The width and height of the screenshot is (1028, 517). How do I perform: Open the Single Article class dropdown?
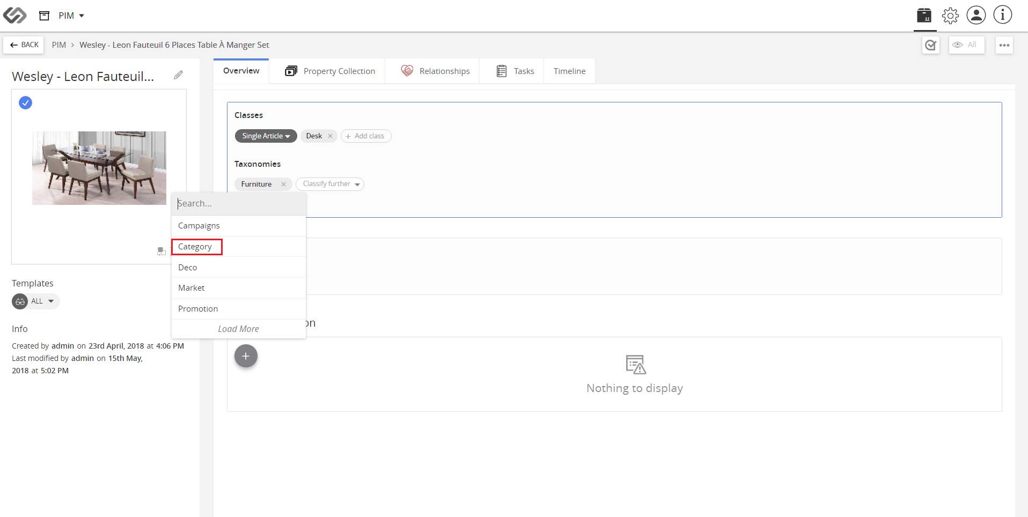pyautogui.click(x=266, y=136)
